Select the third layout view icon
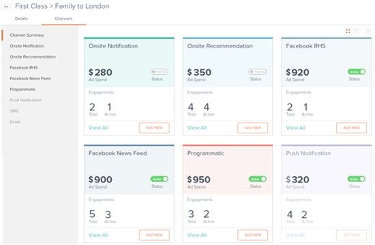 pyautogui.click(x=367, y=31)
